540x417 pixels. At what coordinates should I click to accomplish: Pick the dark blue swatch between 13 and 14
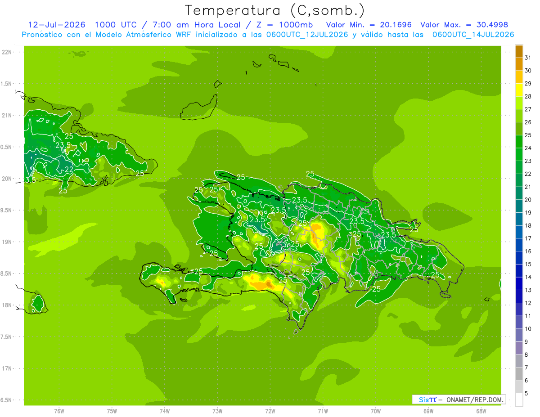[519, 284]
